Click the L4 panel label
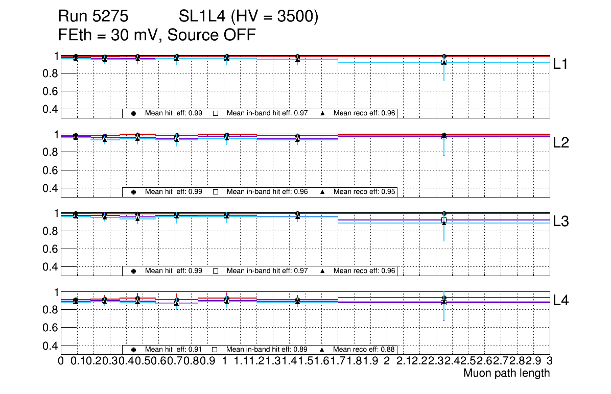 pos(561,301)
